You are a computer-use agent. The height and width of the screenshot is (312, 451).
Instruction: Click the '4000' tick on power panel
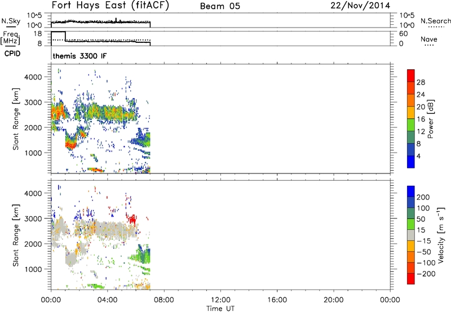point(33,77)
